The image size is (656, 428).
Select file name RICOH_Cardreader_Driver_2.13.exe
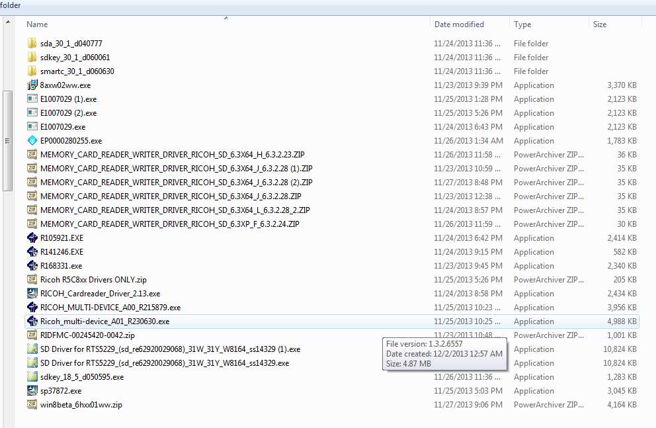pos(100,293)
